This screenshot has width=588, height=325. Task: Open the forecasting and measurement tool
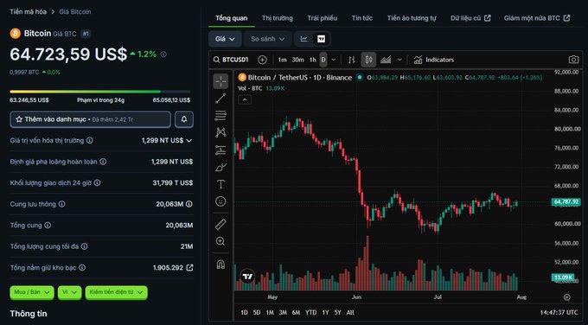220,150
